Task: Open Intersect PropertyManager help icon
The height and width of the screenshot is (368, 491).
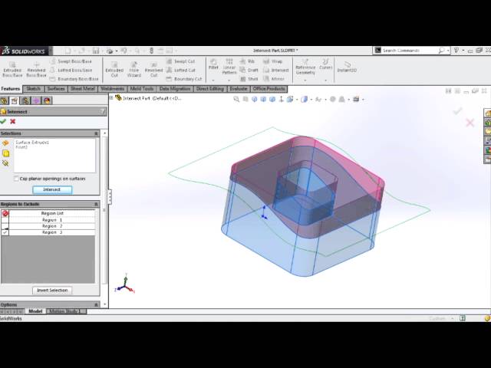Action: click(102, 111)
